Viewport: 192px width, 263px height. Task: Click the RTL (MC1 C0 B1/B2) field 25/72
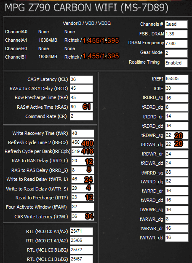81,250
